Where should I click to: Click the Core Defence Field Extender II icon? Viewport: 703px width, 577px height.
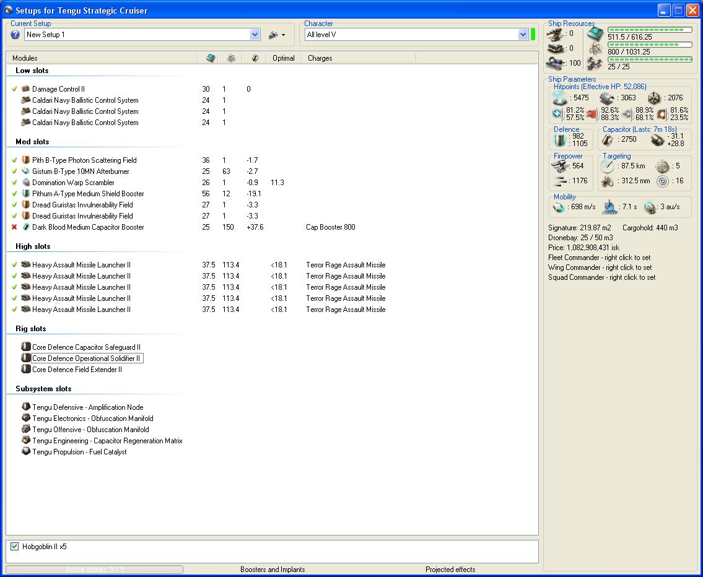click(26, 369)
